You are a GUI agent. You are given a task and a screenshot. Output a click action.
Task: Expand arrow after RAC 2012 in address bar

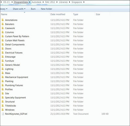coord(57,2)
